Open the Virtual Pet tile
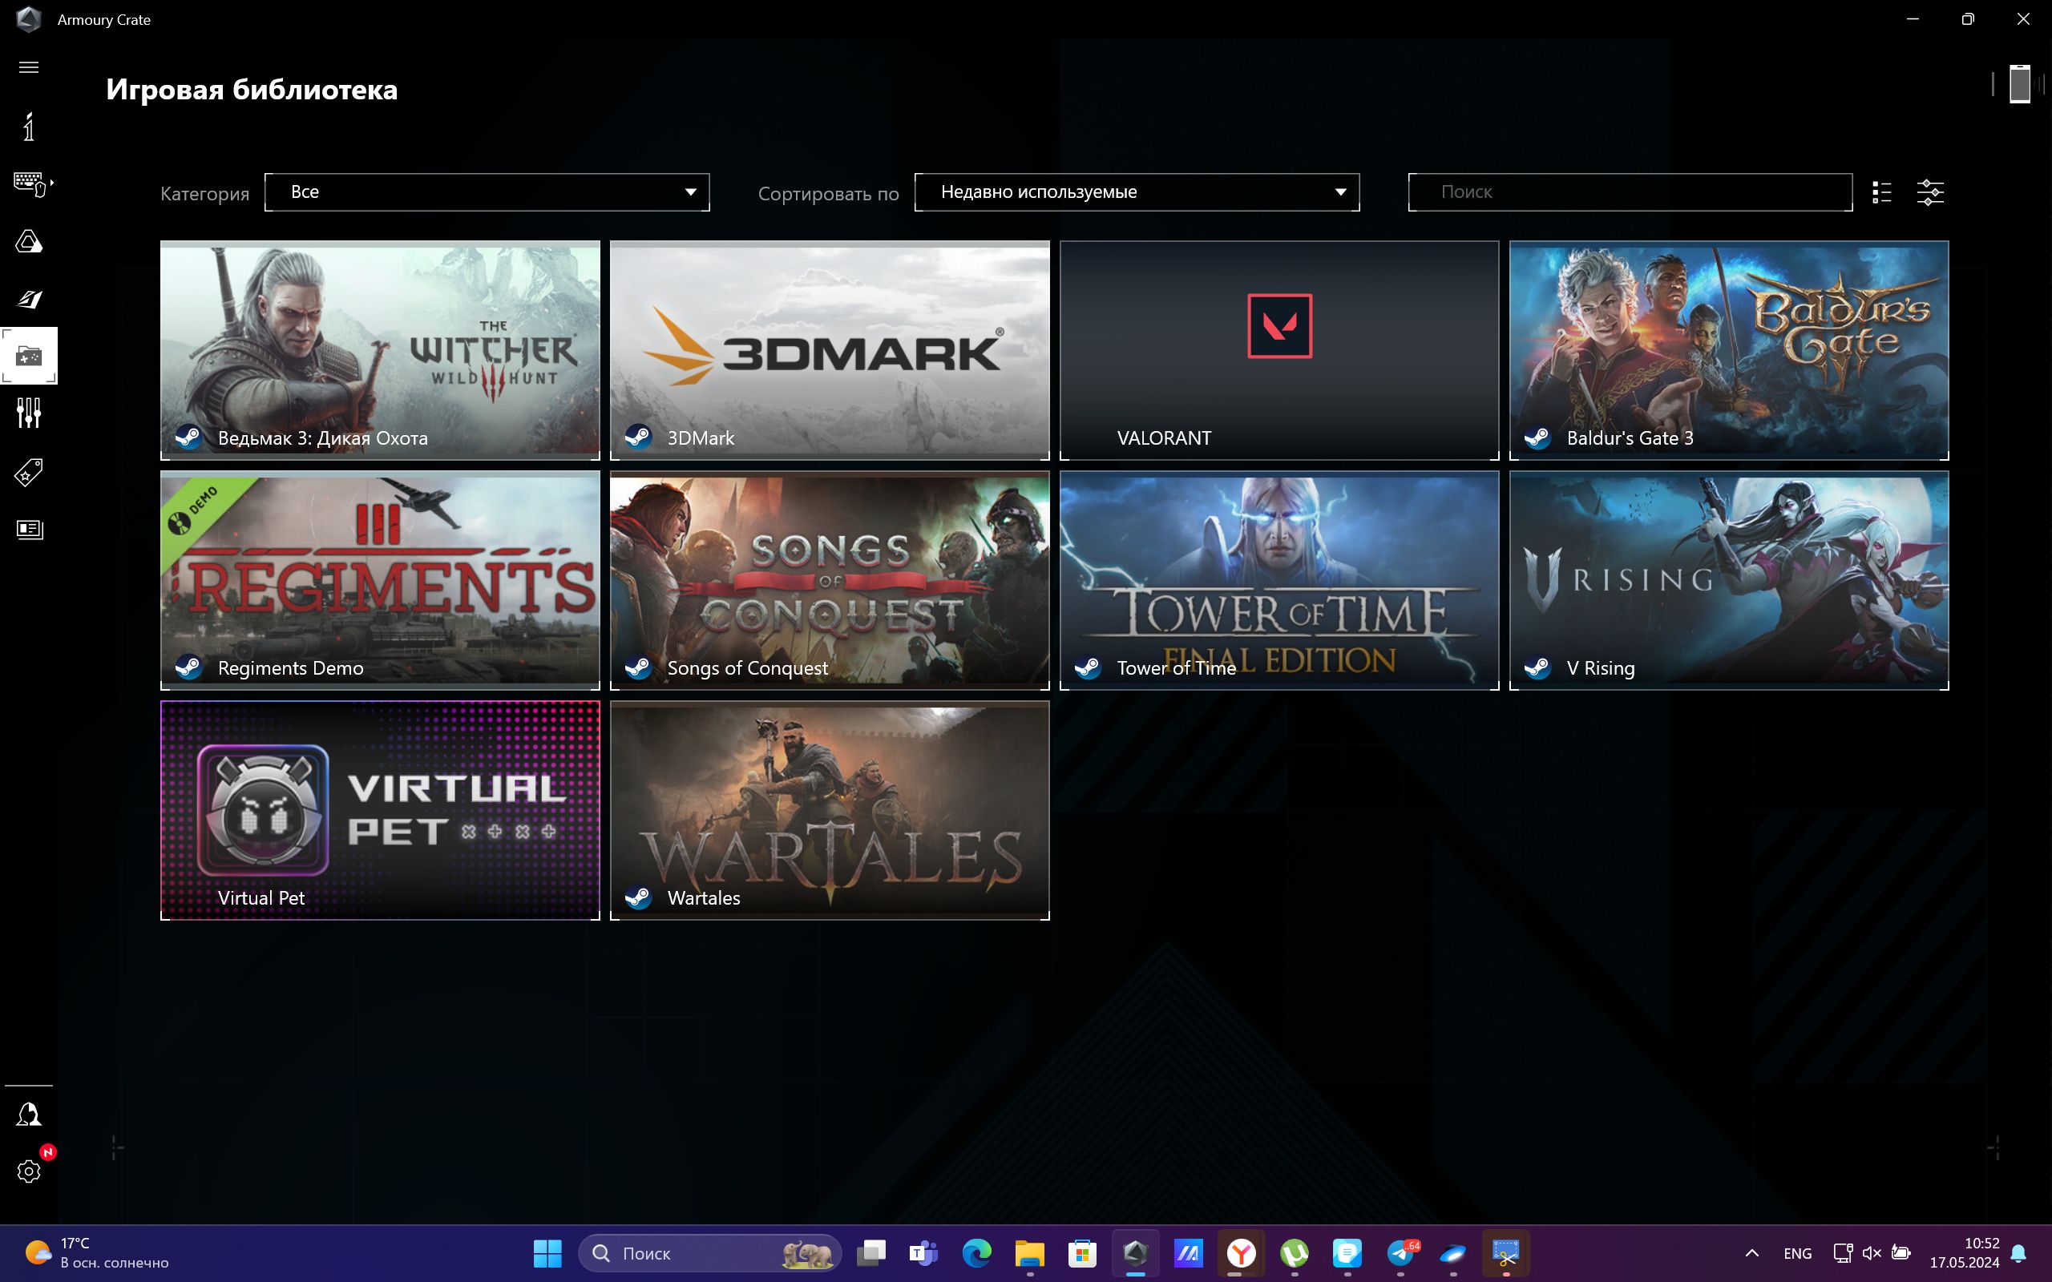 click(x=380, y=810)
